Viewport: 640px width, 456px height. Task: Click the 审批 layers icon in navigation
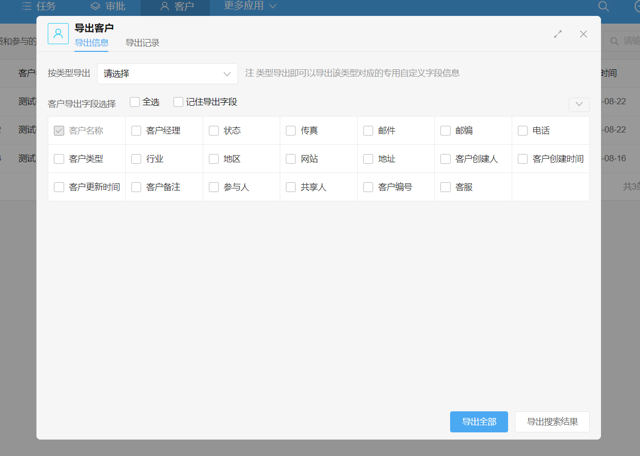(95, 7)
